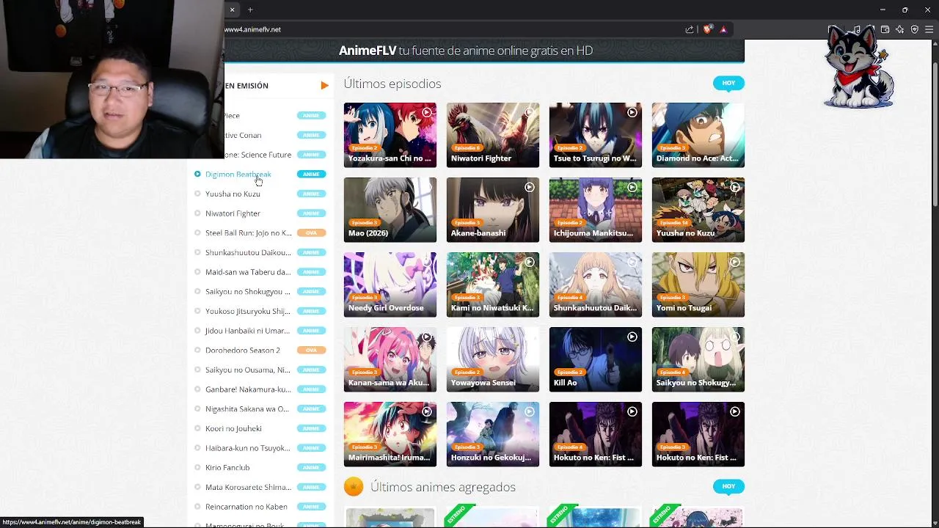939x528 pixels.
Task: Click 'Ganbare! Nakamura-ku...' list entry
Action: tap(248, 389)
